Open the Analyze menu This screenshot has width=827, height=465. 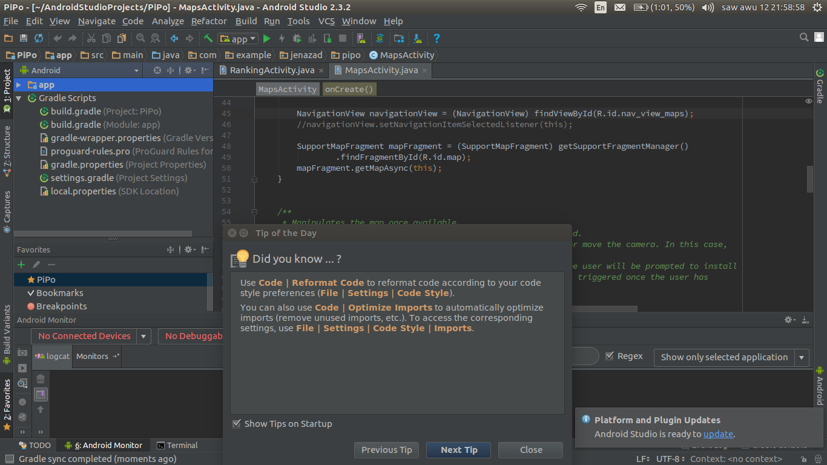point(168,21)
